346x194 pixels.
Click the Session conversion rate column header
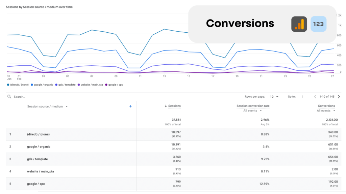[253, 106]
